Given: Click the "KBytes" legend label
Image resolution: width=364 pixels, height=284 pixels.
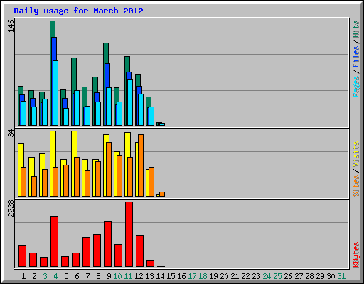Looking at the screenshot, I should (355, 255).
